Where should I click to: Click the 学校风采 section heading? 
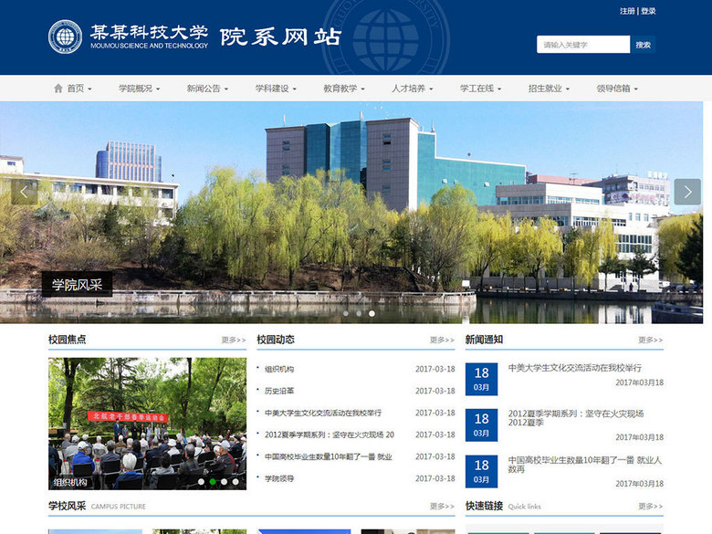point(68,506)
